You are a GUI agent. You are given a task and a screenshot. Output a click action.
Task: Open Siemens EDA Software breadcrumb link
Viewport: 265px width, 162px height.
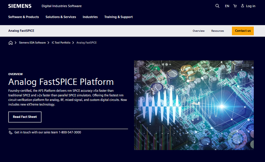pos(32,43)
